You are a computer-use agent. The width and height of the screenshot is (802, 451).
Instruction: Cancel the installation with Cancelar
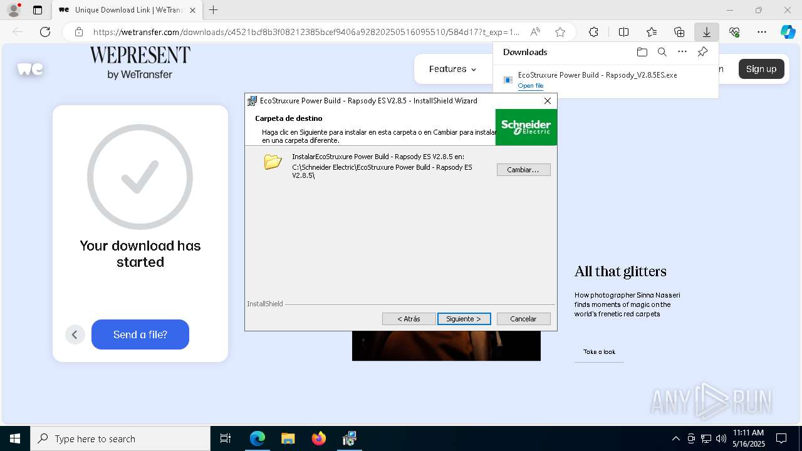point(523,319)
